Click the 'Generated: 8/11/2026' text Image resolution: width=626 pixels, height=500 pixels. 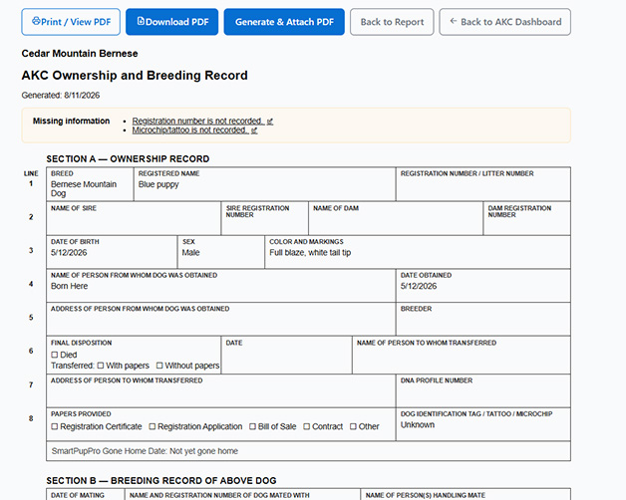(x=61, y=96)
